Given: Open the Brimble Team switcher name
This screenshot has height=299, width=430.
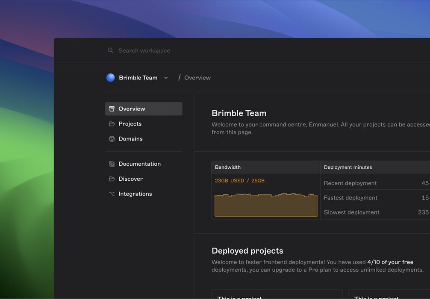Looking at the screenshot, I should tap(138, 78).
